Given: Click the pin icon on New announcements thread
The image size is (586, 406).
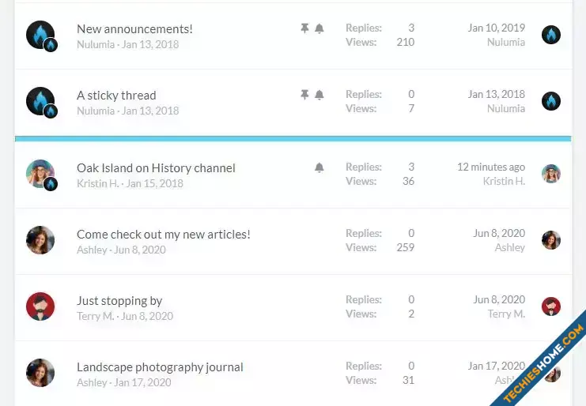Looking at the screenshot, I should pyautogui.click(x=304, y=28).
